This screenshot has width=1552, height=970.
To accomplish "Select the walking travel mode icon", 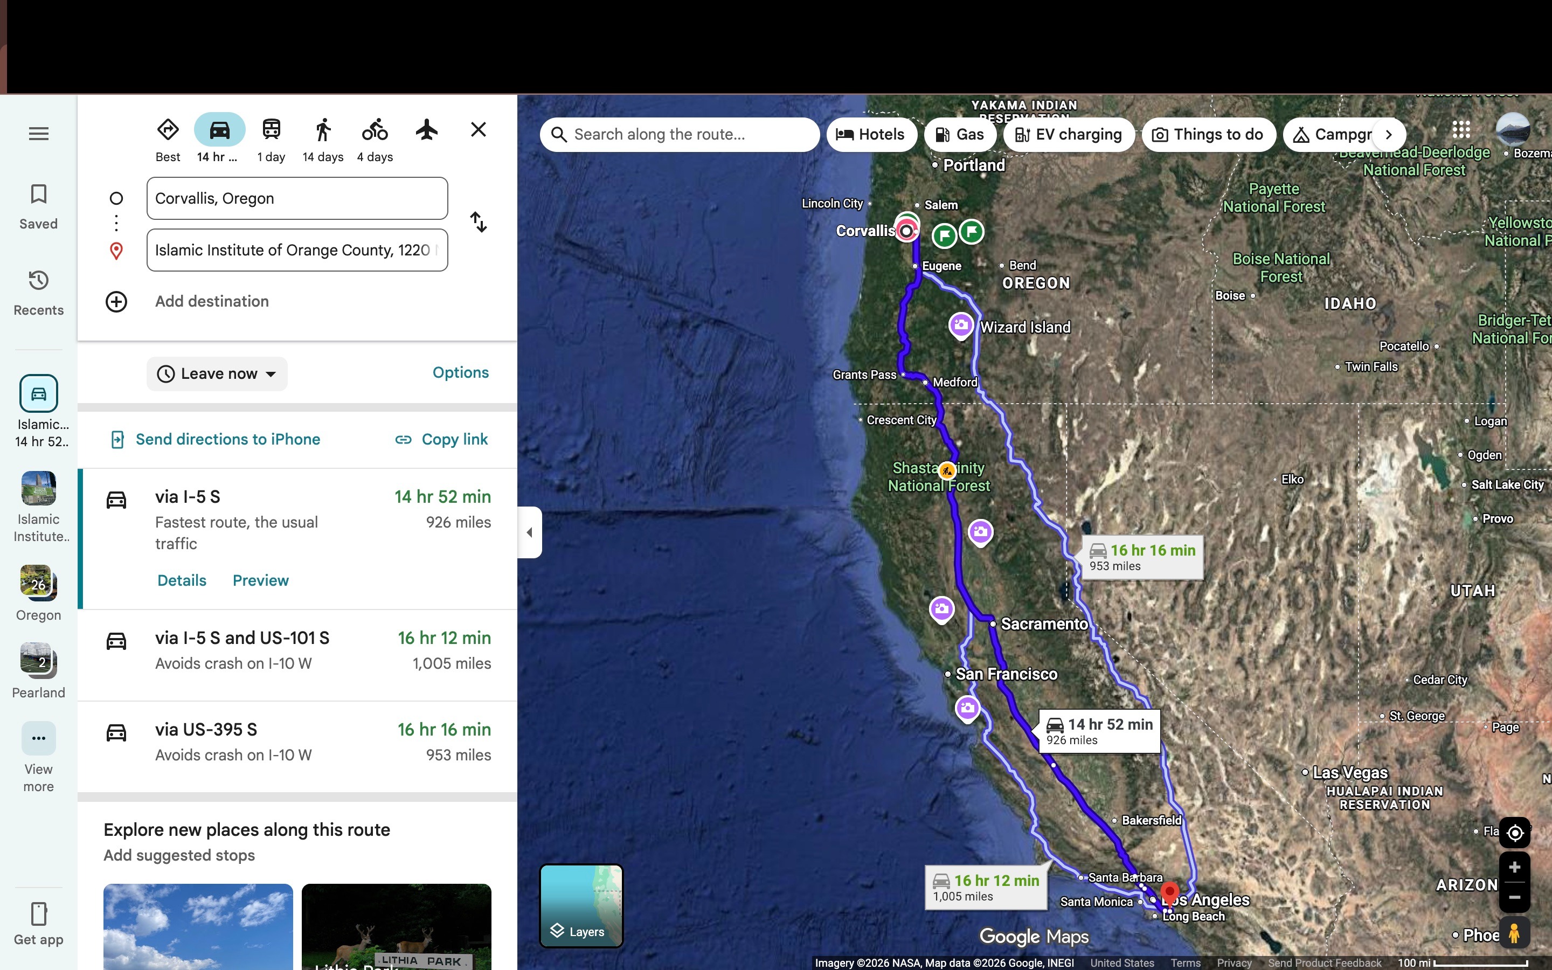I will (323, 130).
